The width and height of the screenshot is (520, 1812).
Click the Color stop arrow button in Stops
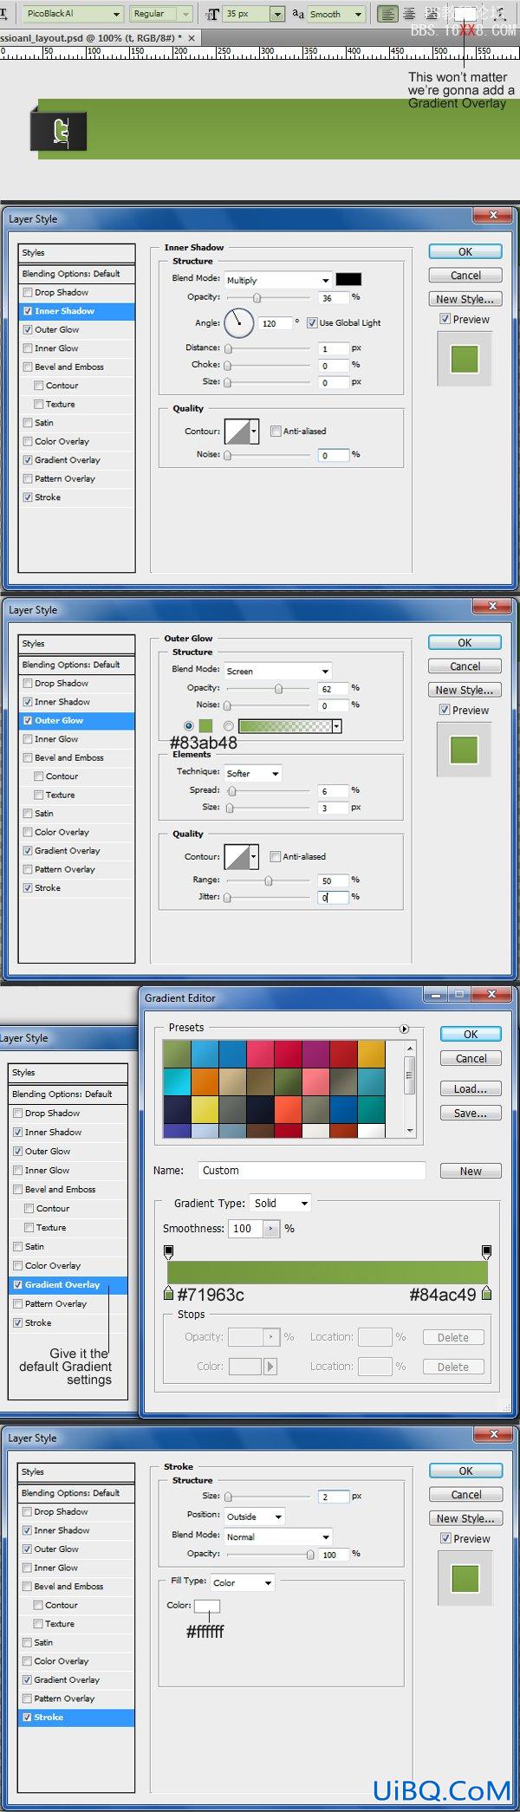coord(270,1367)
